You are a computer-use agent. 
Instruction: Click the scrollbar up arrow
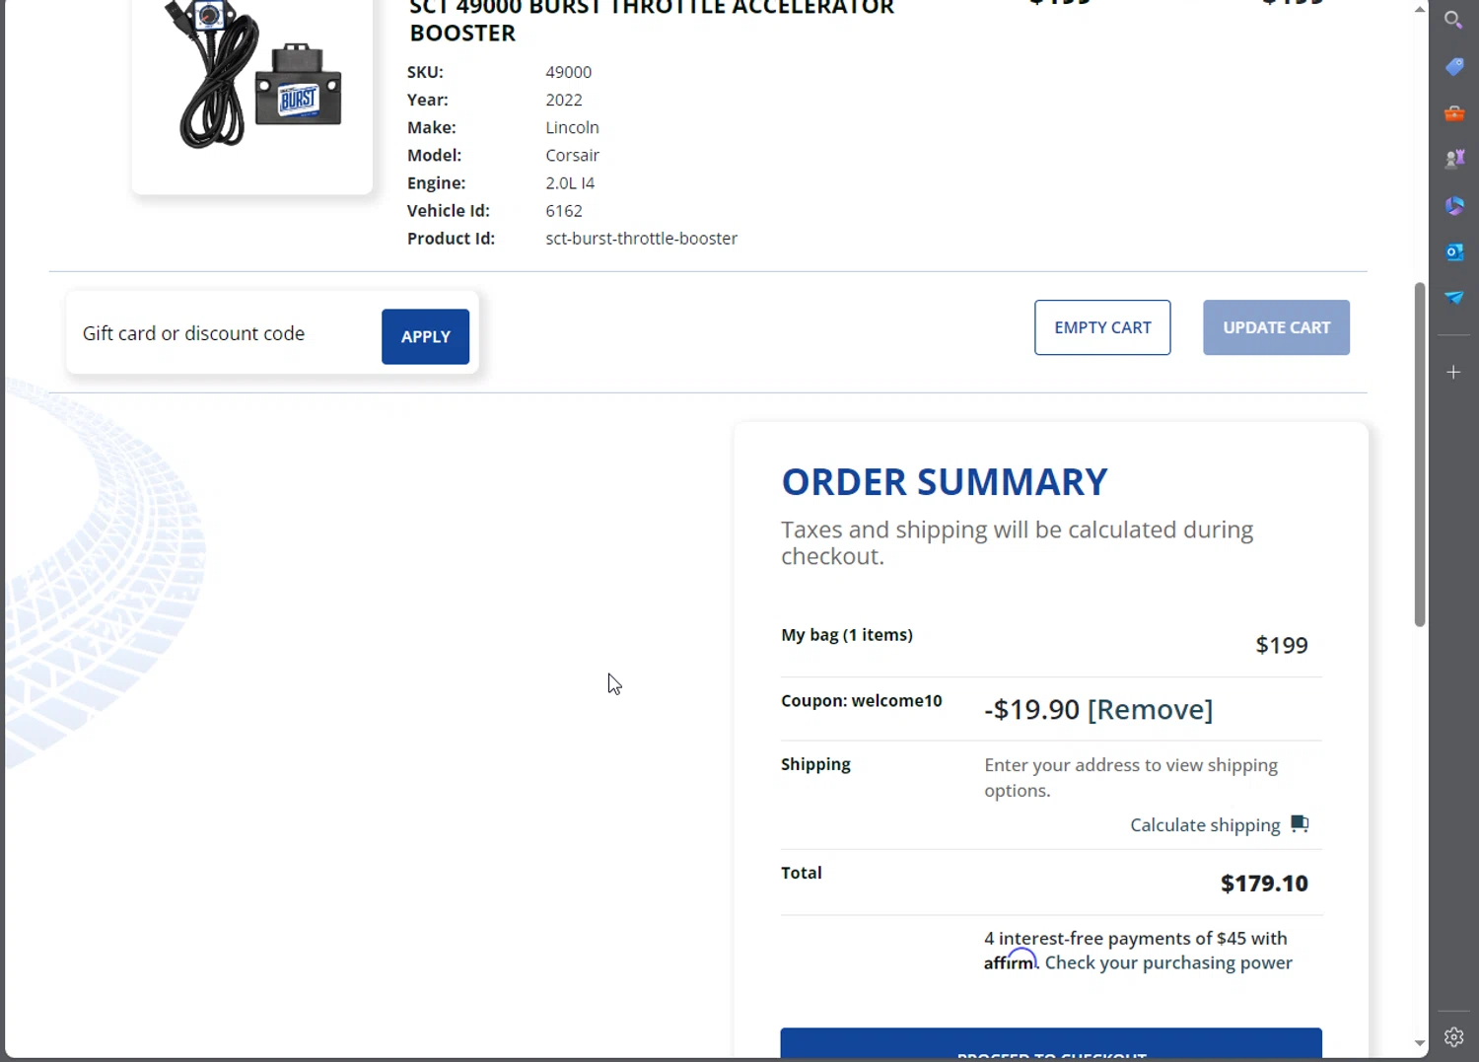(x=1420, y=9)
